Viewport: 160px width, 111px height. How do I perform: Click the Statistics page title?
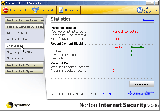tap(61, 19)
